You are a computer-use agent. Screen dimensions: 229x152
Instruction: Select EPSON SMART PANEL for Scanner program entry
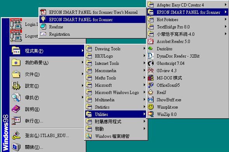pyautogui.click(x=93, y=19)
